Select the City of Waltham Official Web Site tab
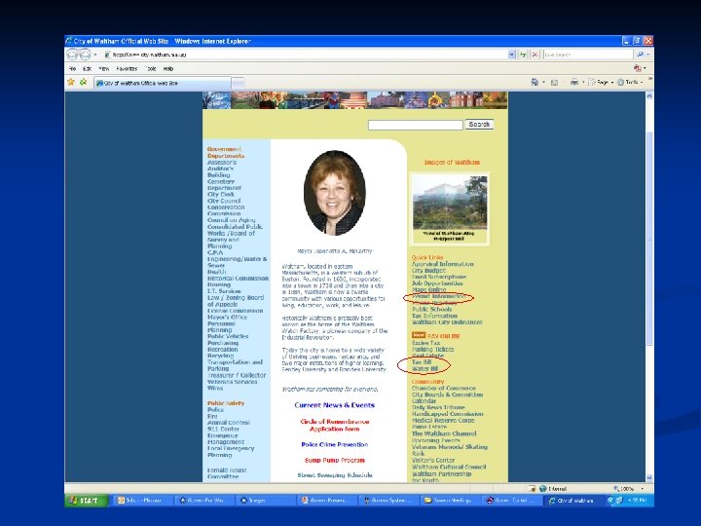Screen dimensions: 701x526 [x=162, y=83]
